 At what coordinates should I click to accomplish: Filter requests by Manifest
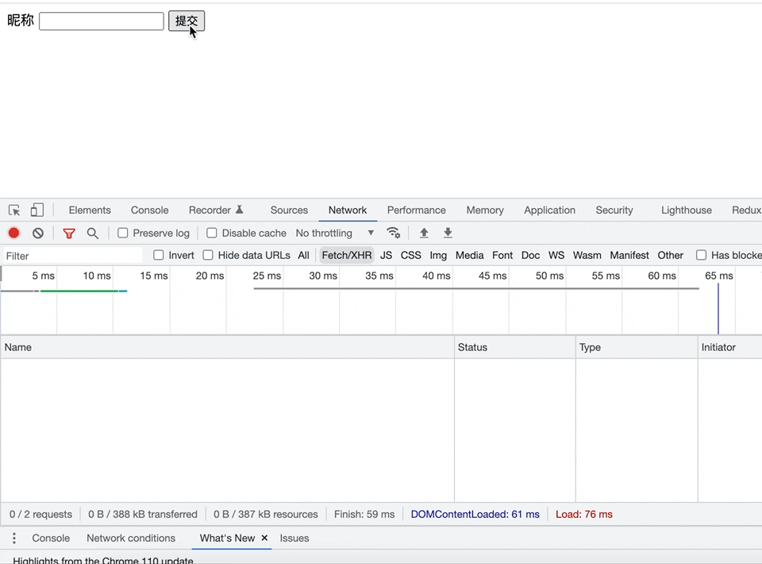(629, 255)
